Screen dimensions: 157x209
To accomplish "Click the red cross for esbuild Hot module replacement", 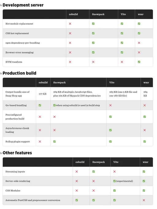I will click(x=70, y=24).
